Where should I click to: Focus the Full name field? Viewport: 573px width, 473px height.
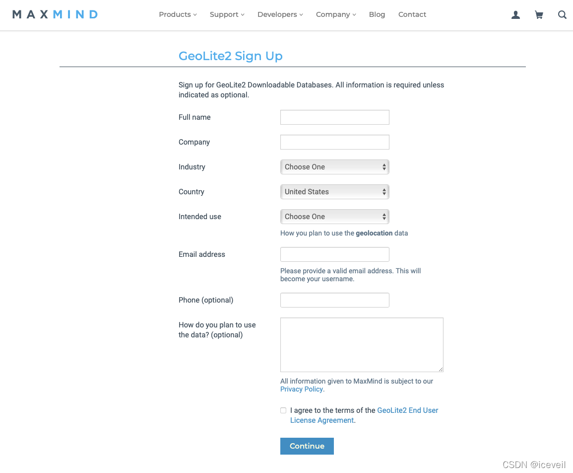(x=334, y=117)
